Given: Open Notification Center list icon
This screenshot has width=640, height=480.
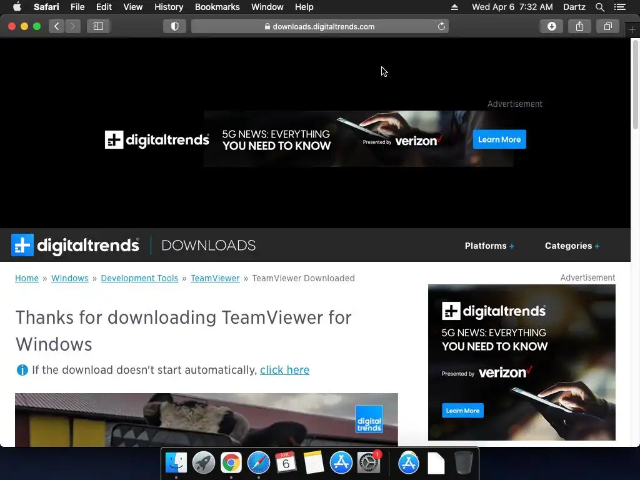Looking at the screenshot, I should [620, 7].
